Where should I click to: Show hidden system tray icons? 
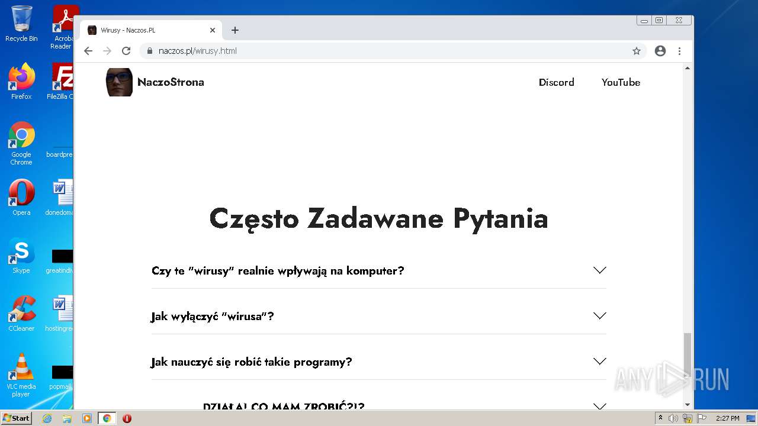point(661,418)
